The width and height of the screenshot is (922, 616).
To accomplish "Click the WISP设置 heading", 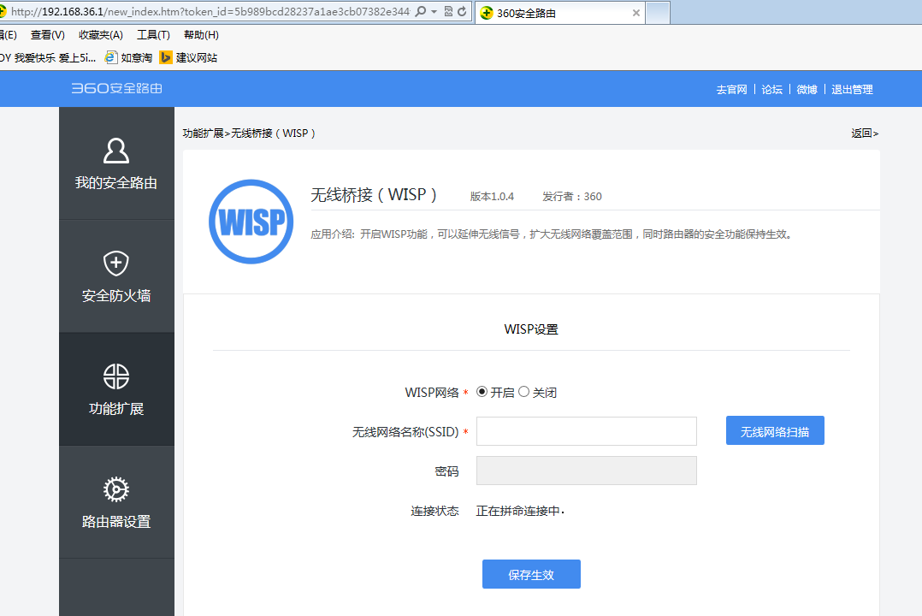I will (x=531, y=329).
